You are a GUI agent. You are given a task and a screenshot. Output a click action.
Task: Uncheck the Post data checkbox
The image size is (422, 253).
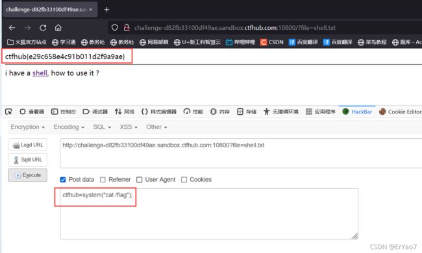(x=63, y=180)
